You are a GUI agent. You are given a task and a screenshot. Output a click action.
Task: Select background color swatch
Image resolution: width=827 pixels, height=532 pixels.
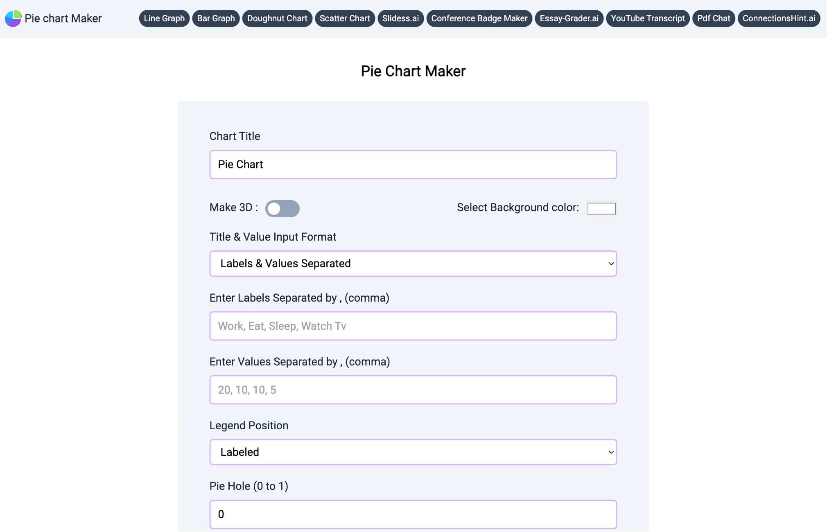[601, 207]
